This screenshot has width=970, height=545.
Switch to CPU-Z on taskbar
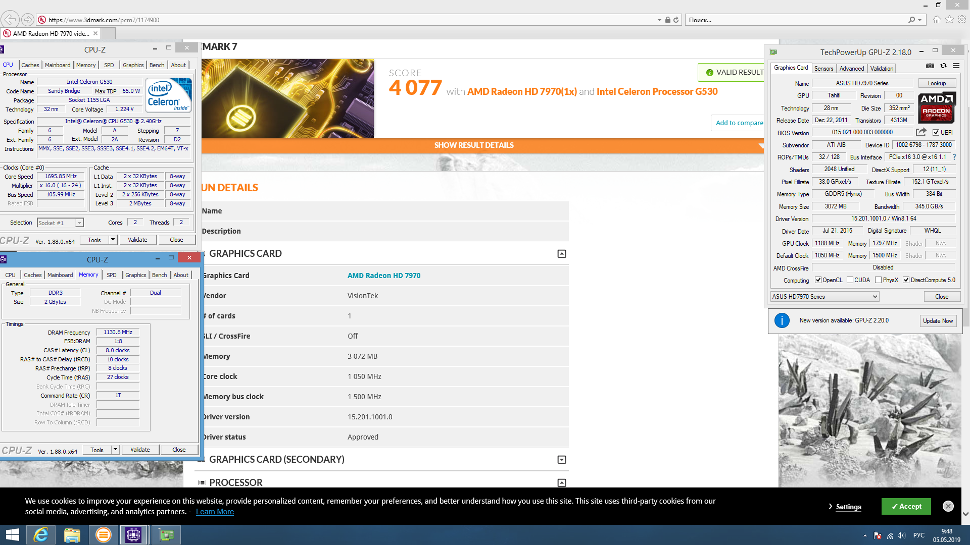click(134, 535)
